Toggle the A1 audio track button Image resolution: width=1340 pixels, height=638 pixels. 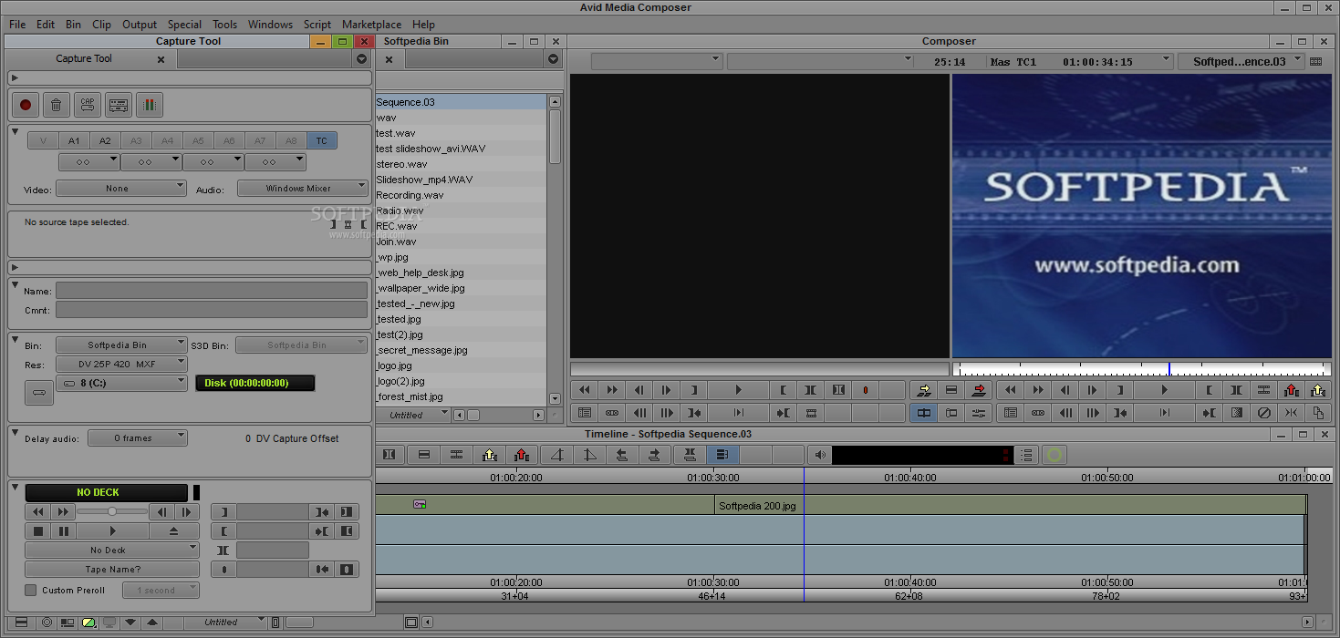74,140
